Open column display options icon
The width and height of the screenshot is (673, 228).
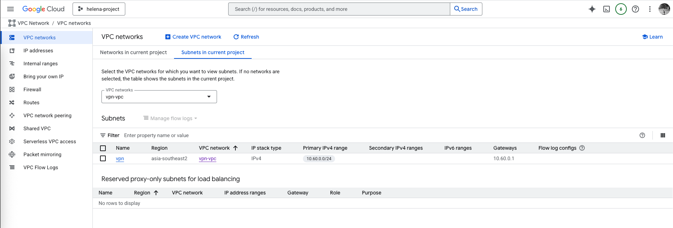click(663, 135)
